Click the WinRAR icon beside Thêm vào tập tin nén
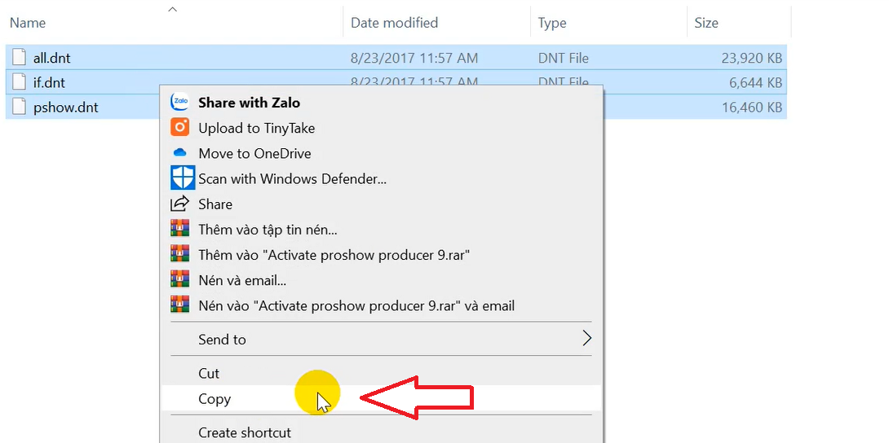Viewport: 889px width, 443px height. (x=179, y=230)
